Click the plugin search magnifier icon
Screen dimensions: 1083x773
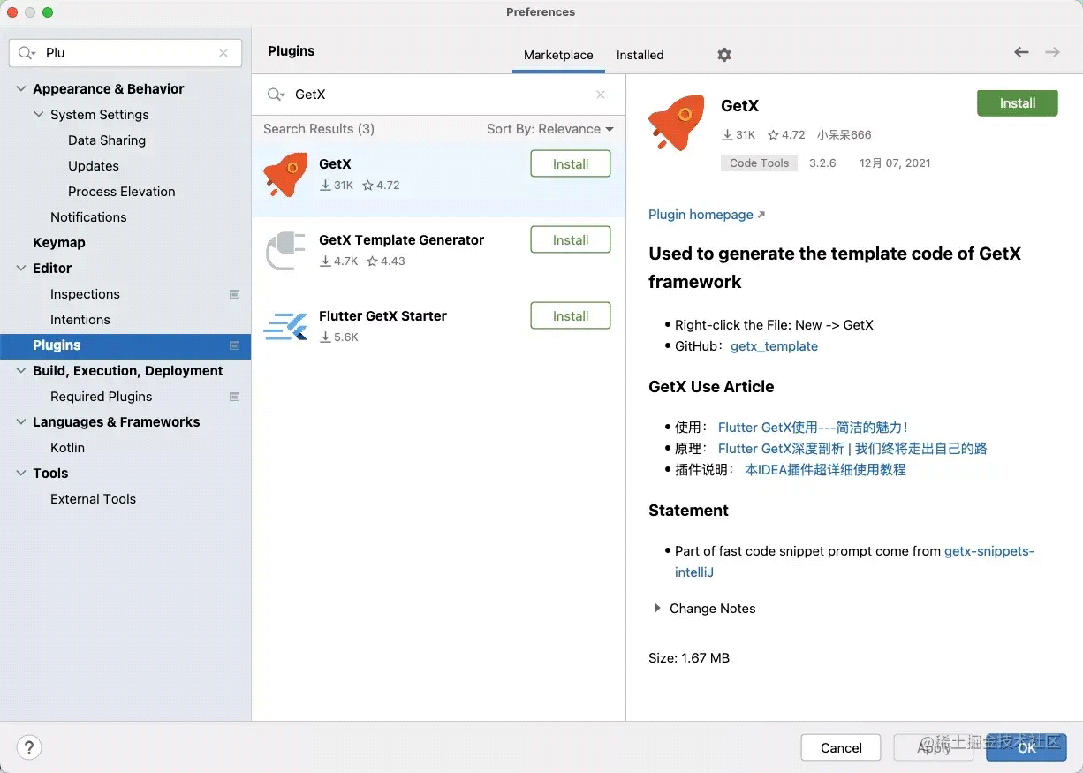[x=276, y=95]
